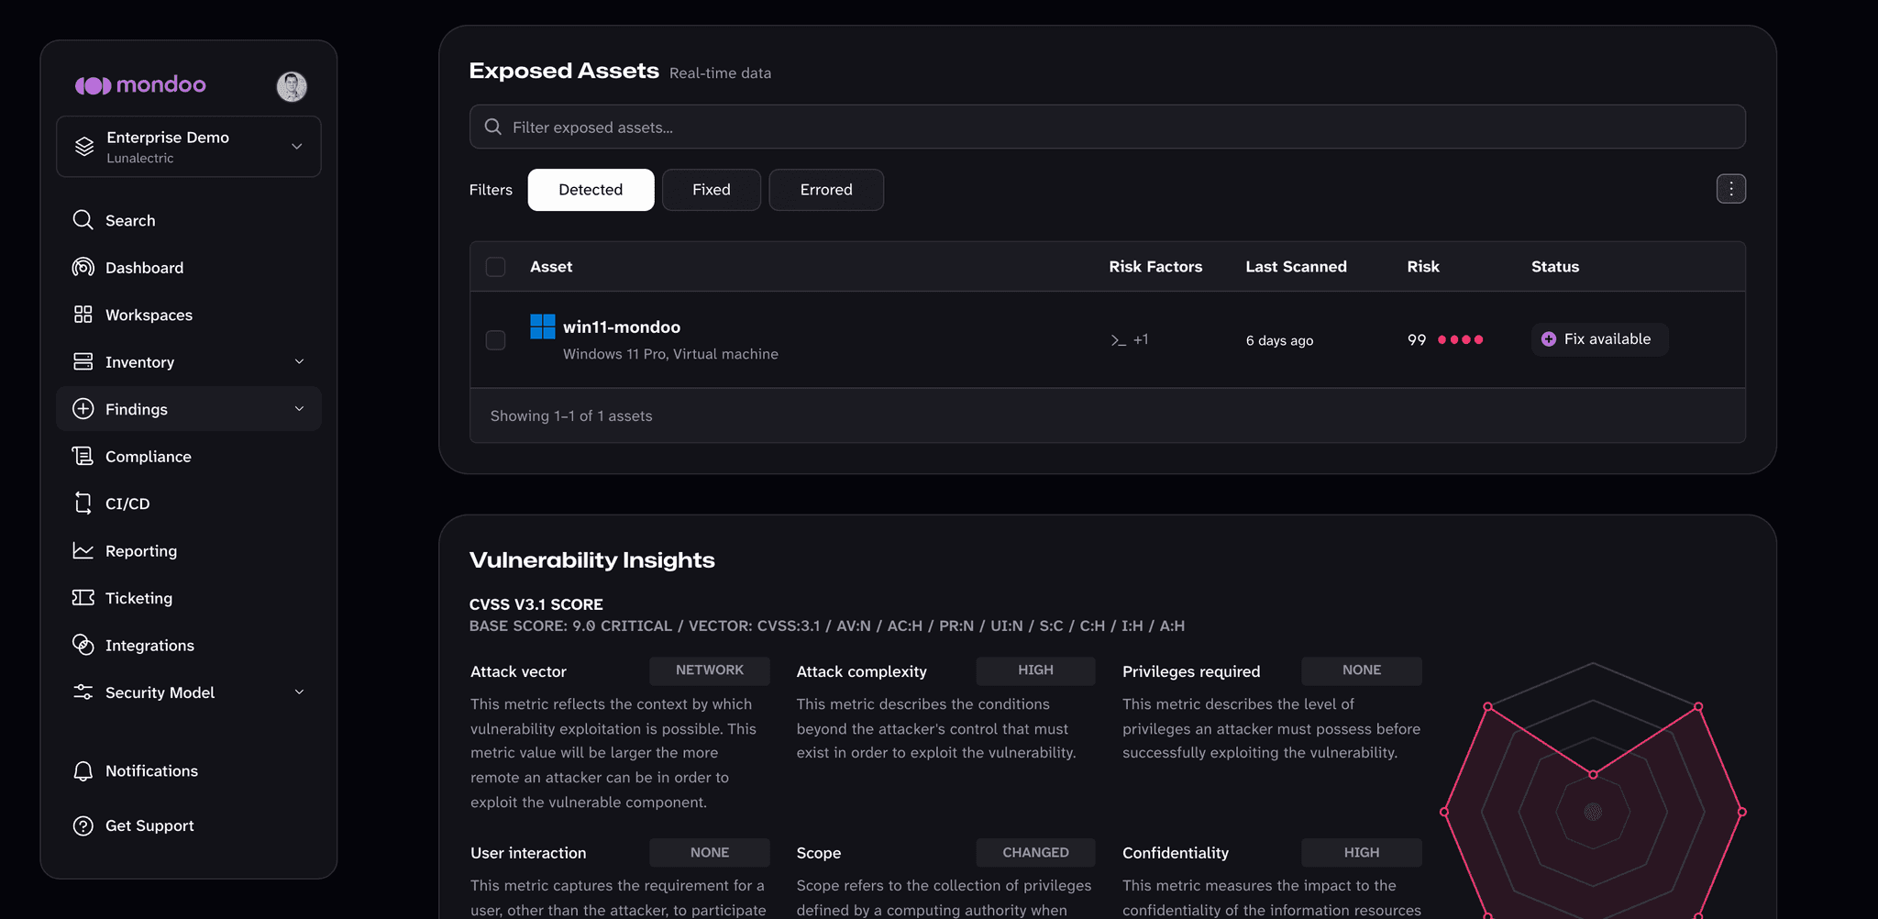Click the Ticketing ticket icon
1878x919 pixels.
point(83,598)
